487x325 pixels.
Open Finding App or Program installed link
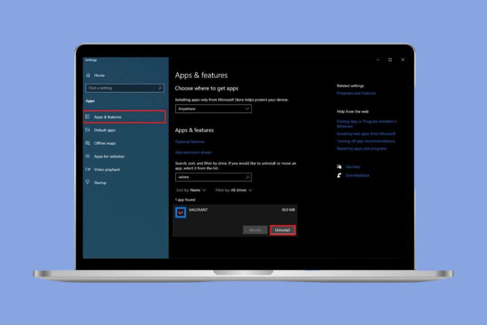pos(367,124)
